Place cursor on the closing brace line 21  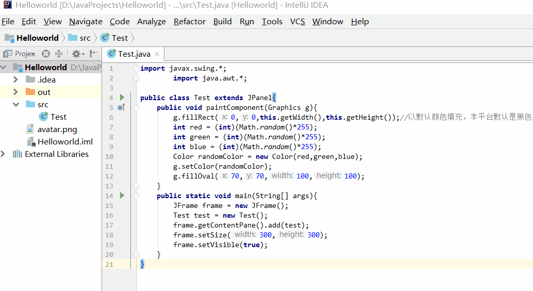point(142,265)
